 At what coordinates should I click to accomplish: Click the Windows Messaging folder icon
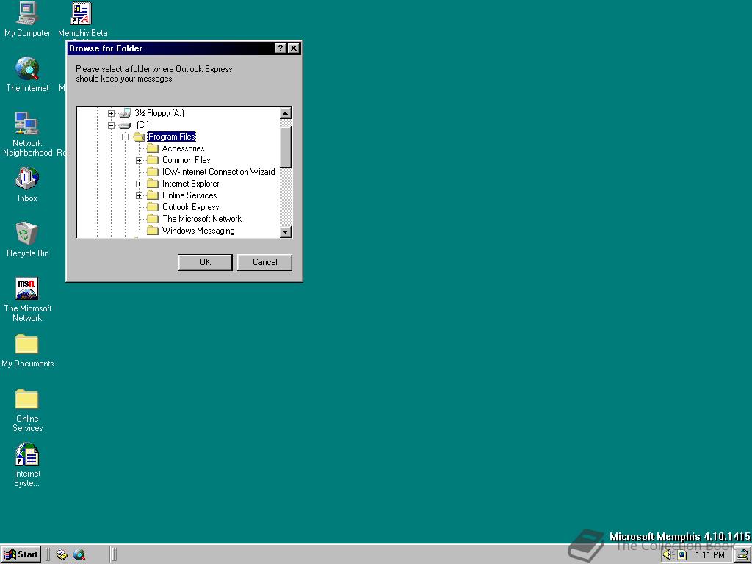point(153,231)
